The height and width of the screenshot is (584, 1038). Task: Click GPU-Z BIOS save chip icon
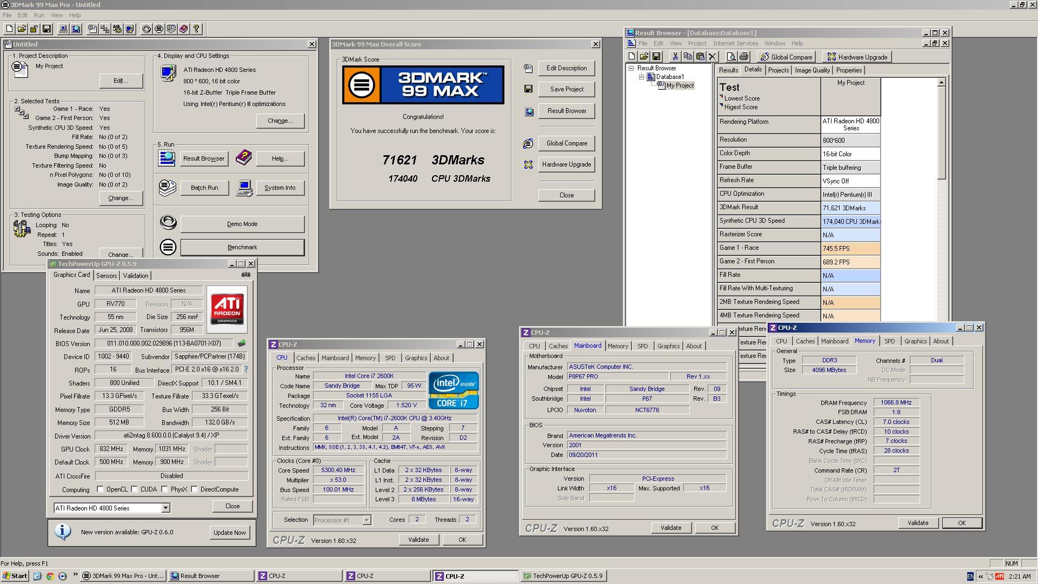pyautogui.click(x=242, y=343)
